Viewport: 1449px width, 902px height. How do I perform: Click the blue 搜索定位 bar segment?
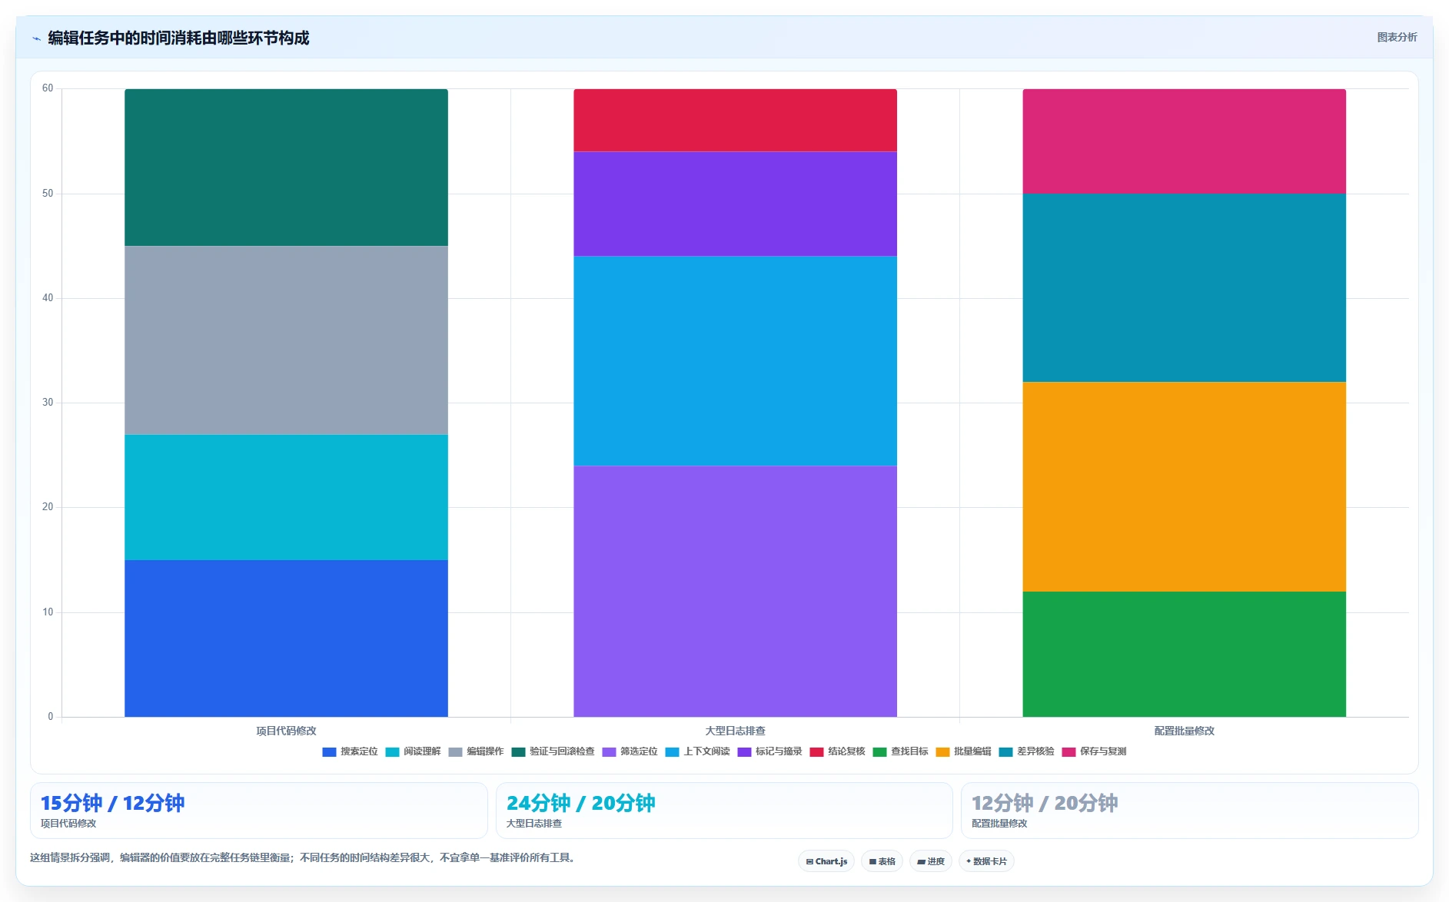coord(286,638)
